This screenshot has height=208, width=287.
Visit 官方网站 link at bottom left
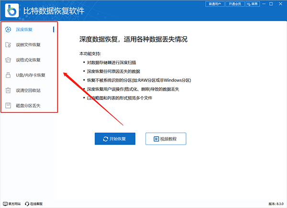tap(12, 204)
